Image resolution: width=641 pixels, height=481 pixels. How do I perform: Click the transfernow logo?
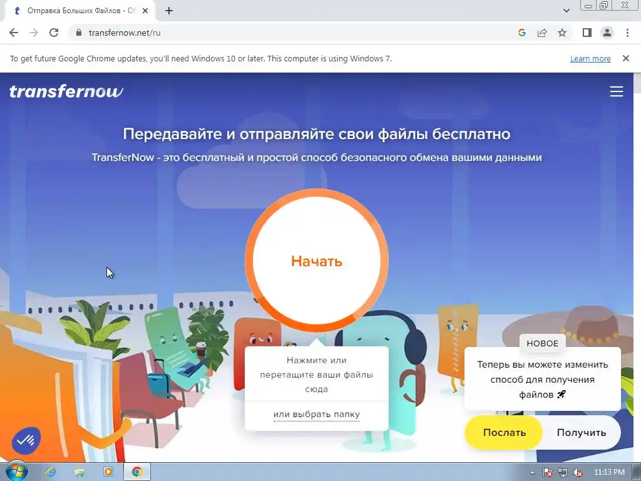pos(66,91)
